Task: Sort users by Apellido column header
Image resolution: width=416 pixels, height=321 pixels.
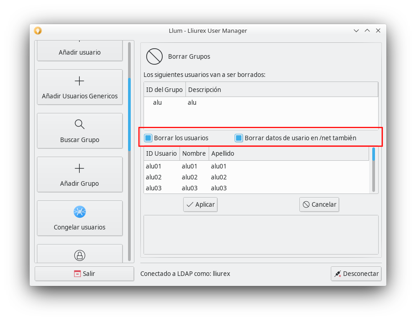Action: coord(222,153)
